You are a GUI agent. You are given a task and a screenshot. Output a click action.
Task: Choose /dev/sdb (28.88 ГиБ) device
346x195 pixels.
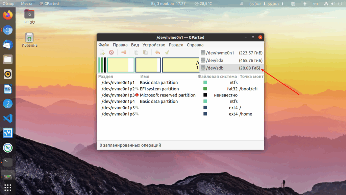pyautogui.click(x=231, y=68)
